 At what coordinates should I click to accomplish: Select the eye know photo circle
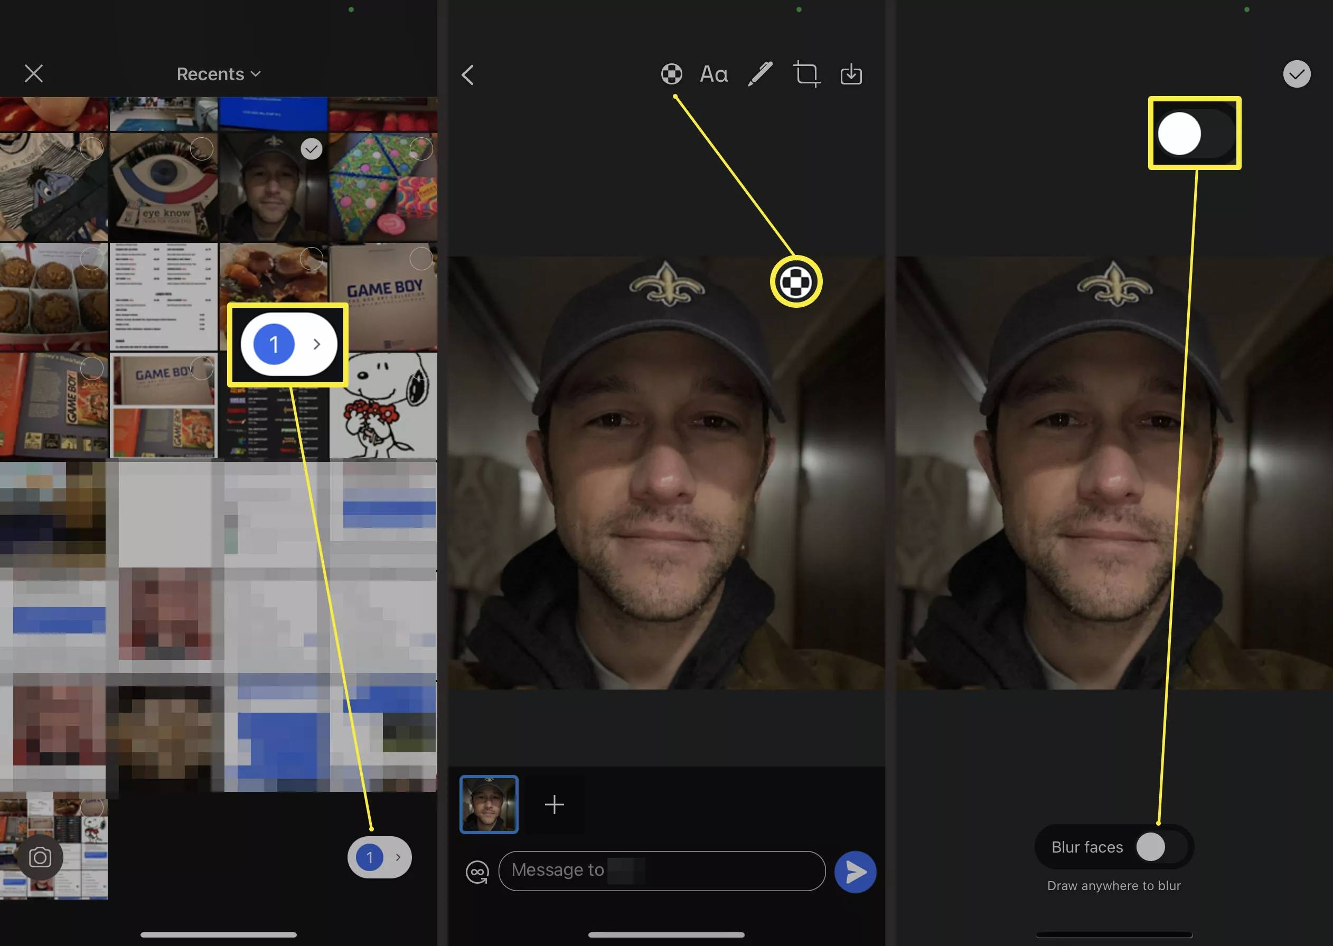pyautogui.click(x=202, y=149)
